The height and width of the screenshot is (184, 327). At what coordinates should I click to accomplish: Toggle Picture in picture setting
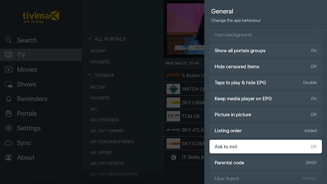(265, 114)
